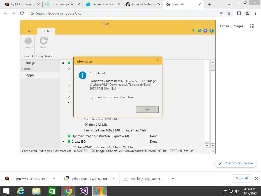Close the New Tab browser tab

click(199, 5)
